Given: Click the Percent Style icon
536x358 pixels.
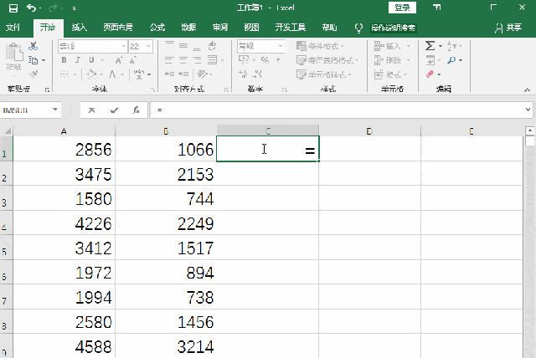Looking at the screenshot, I should tap(265, 60).
